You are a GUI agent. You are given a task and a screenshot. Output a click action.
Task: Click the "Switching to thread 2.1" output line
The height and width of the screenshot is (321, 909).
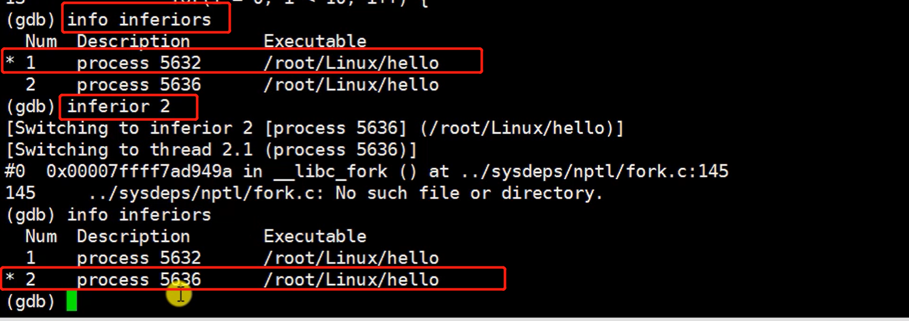tap(211, 150)
